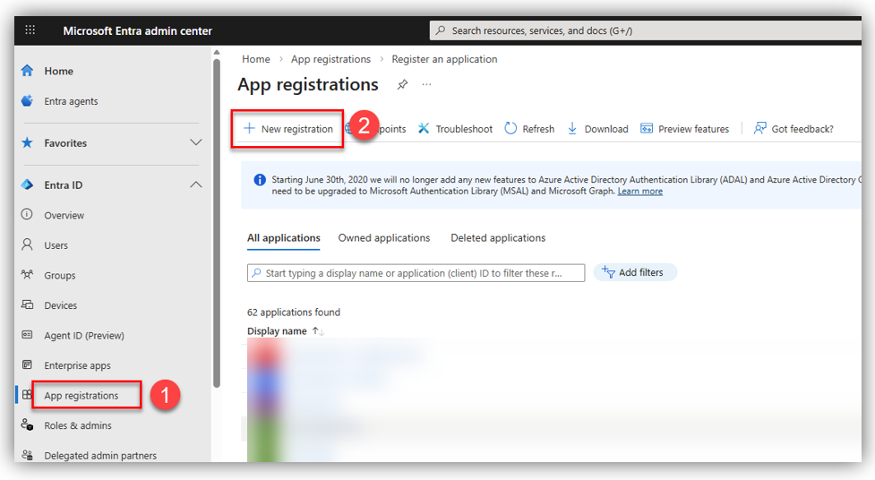
Task: Click the Groups icon in sidebar
Action: 27,275
